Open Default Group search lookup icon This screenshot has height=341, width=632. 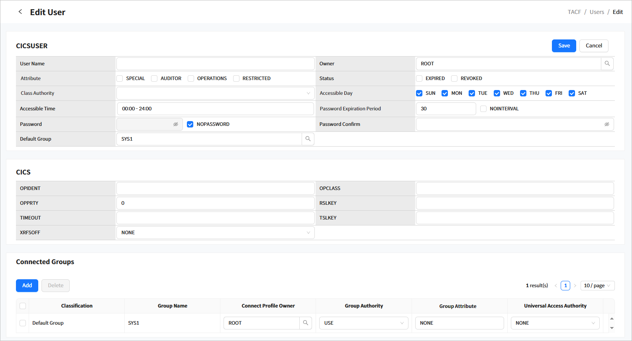[308, 139]
